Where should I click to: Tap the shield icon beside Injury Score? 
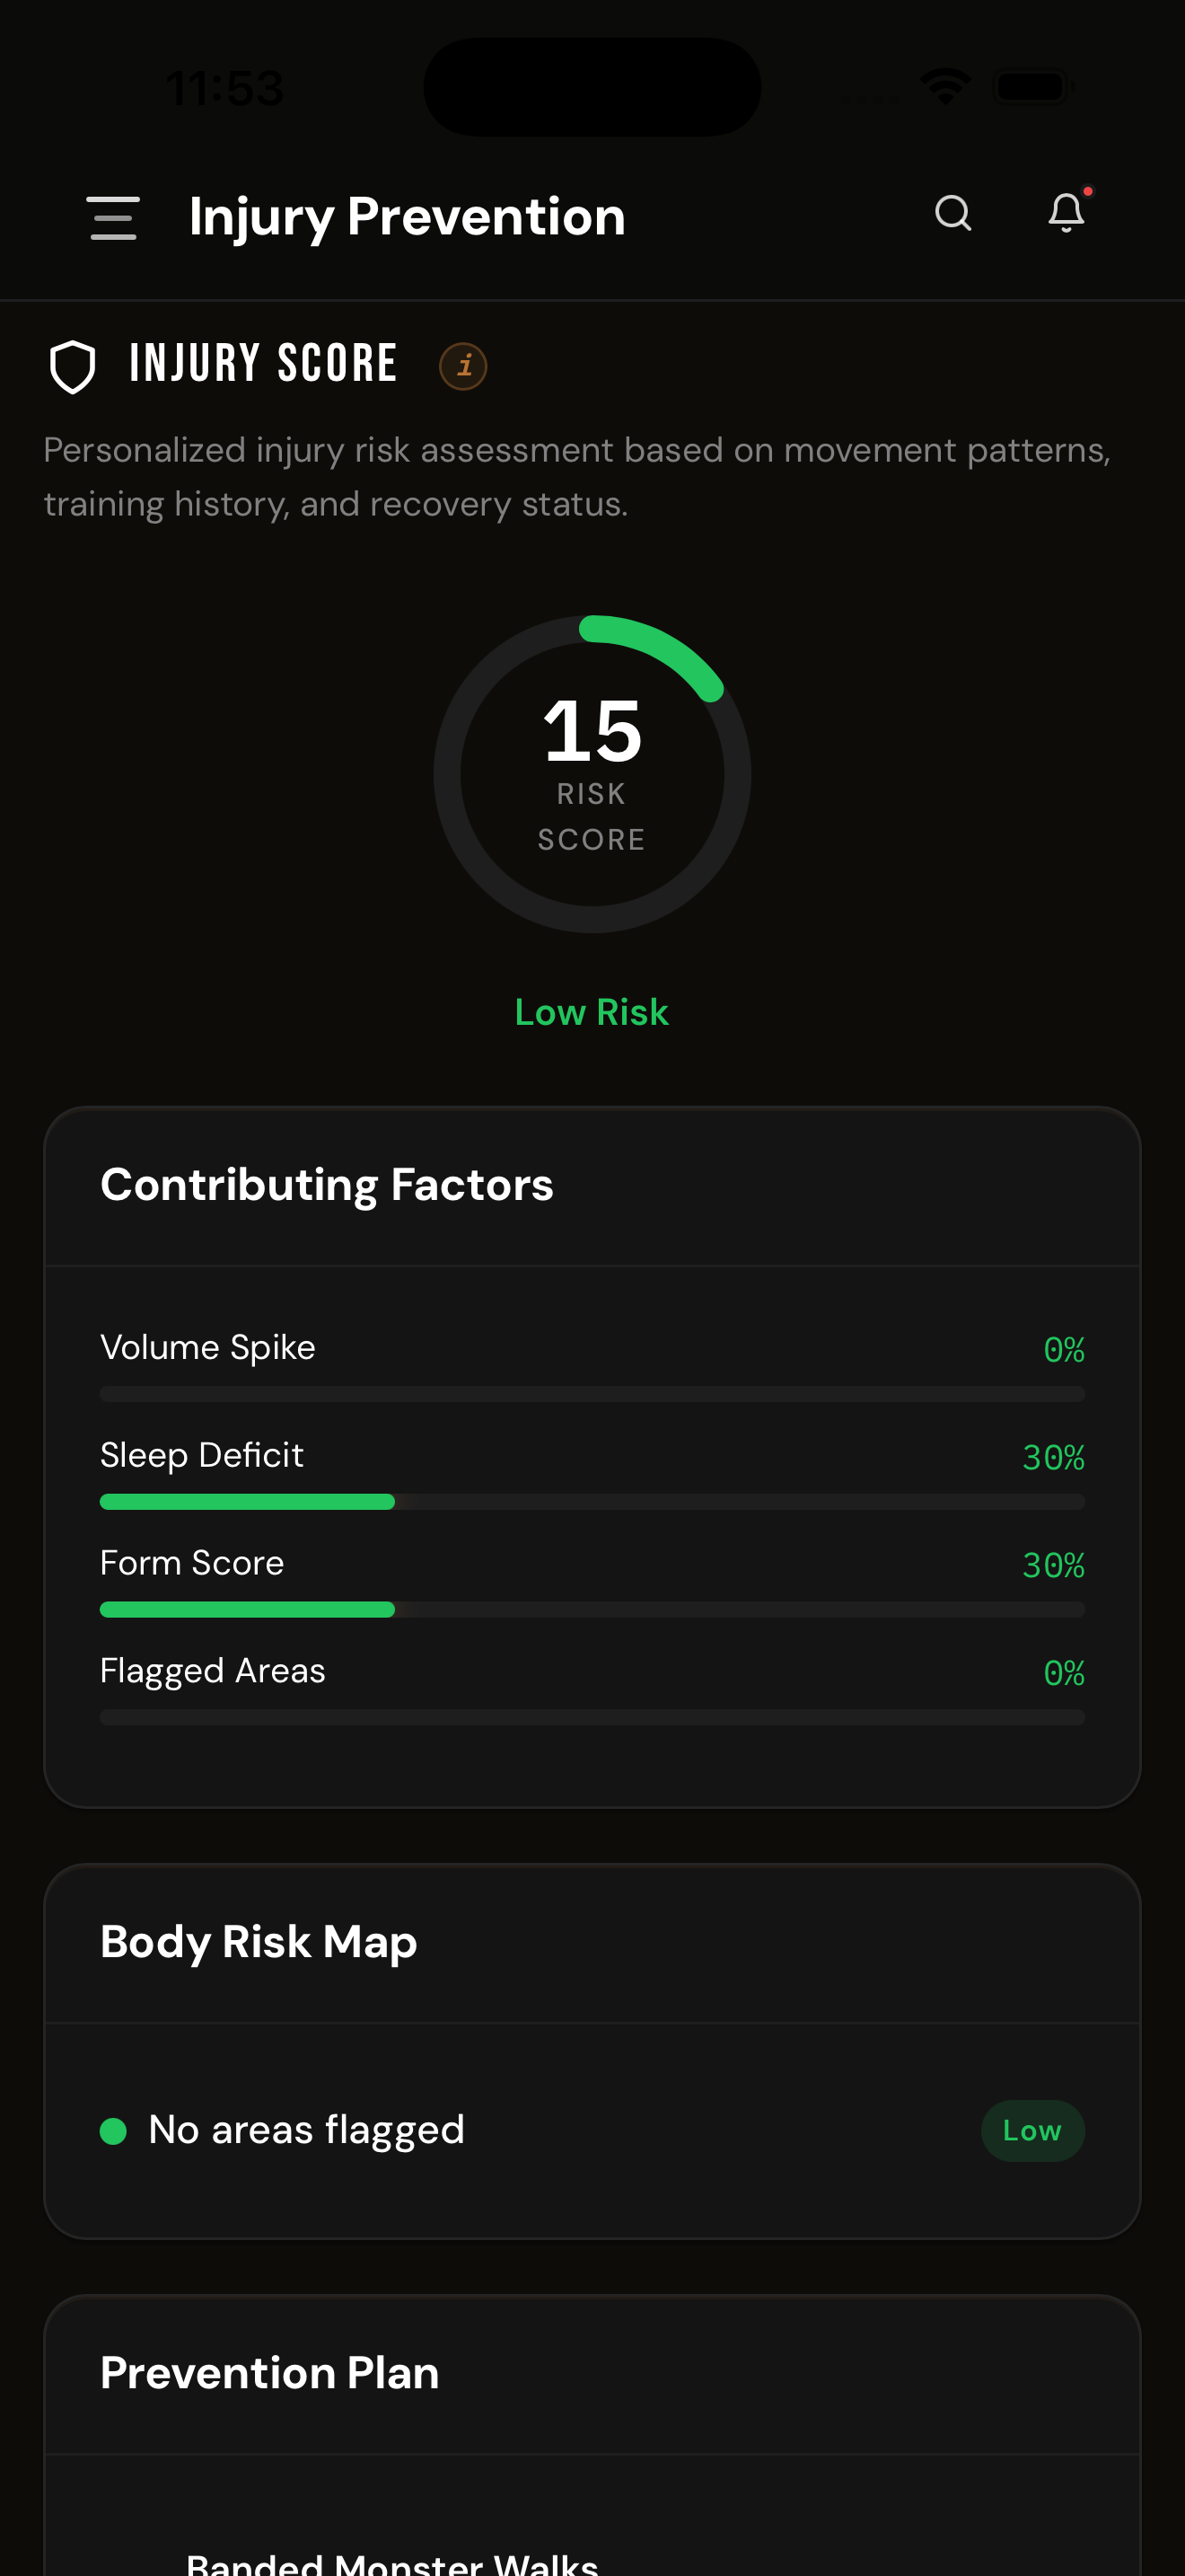point(72,366)
